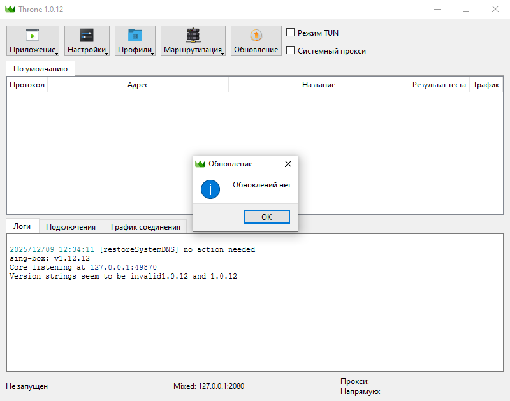Toggle the Системный прокси checkbox

tap(291, 51)
